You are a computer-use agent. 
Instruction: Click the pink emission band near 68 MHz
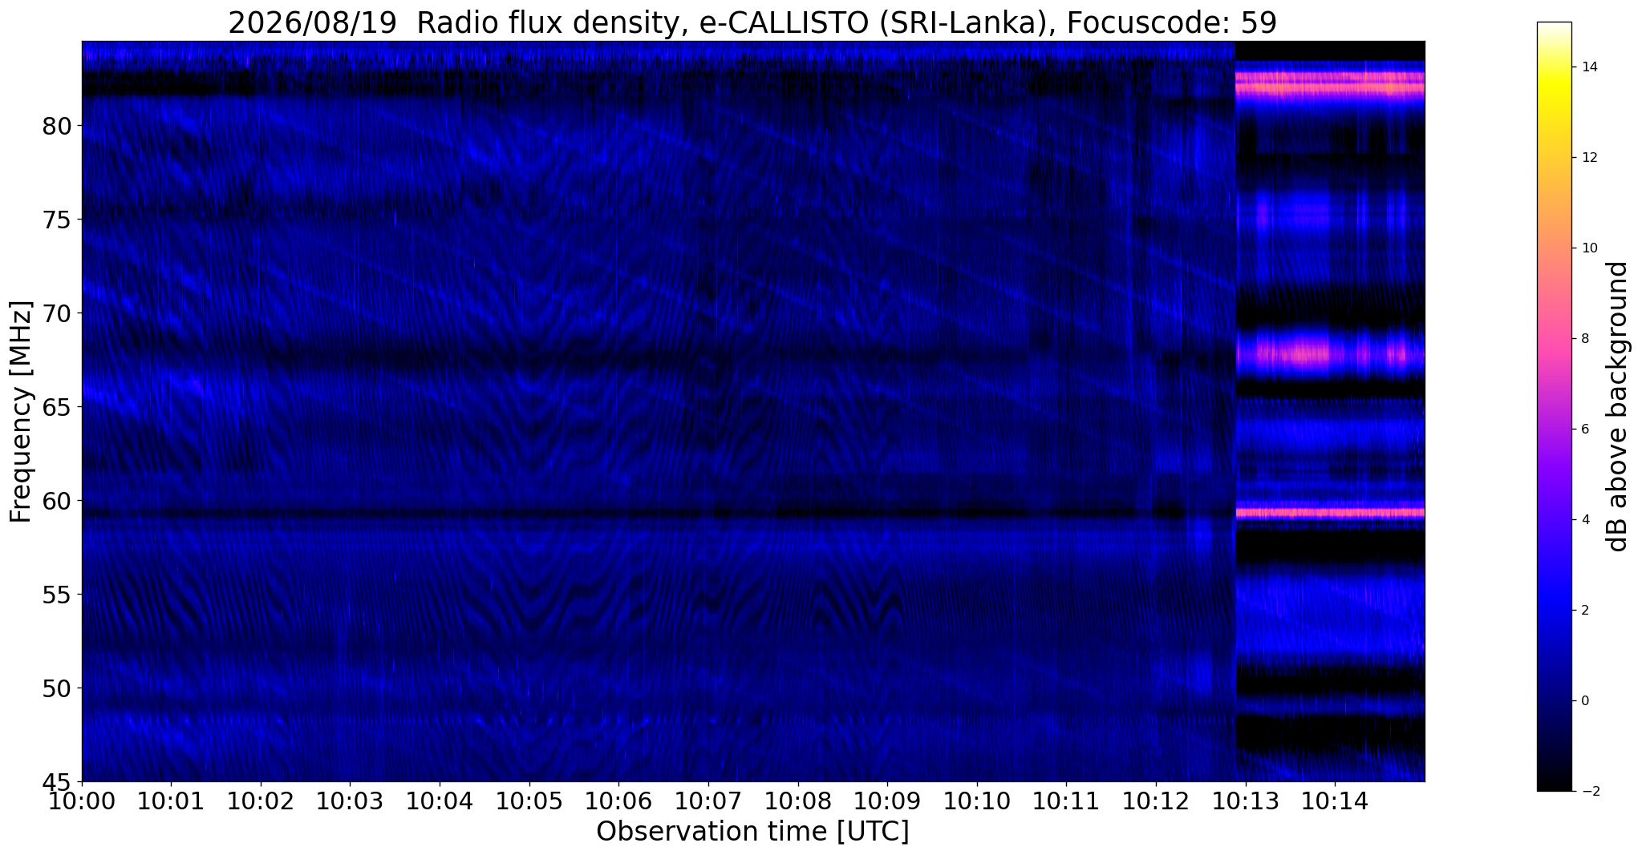point(1330,353)
